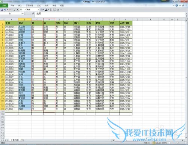Click the 性别 header cell

[x=59, y=23]
